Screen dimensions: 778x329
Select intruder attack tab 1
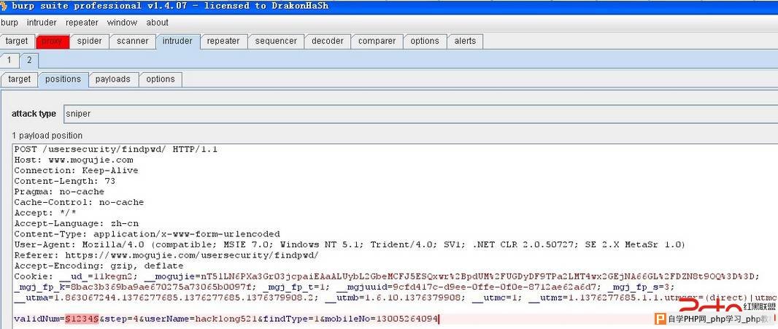pyautogui.click(x=9, y=60)
